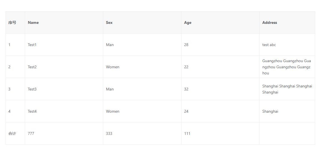Viewport: 321px width, 149px height.
Task: Click the summary total 777
Action: coord(31,133)
